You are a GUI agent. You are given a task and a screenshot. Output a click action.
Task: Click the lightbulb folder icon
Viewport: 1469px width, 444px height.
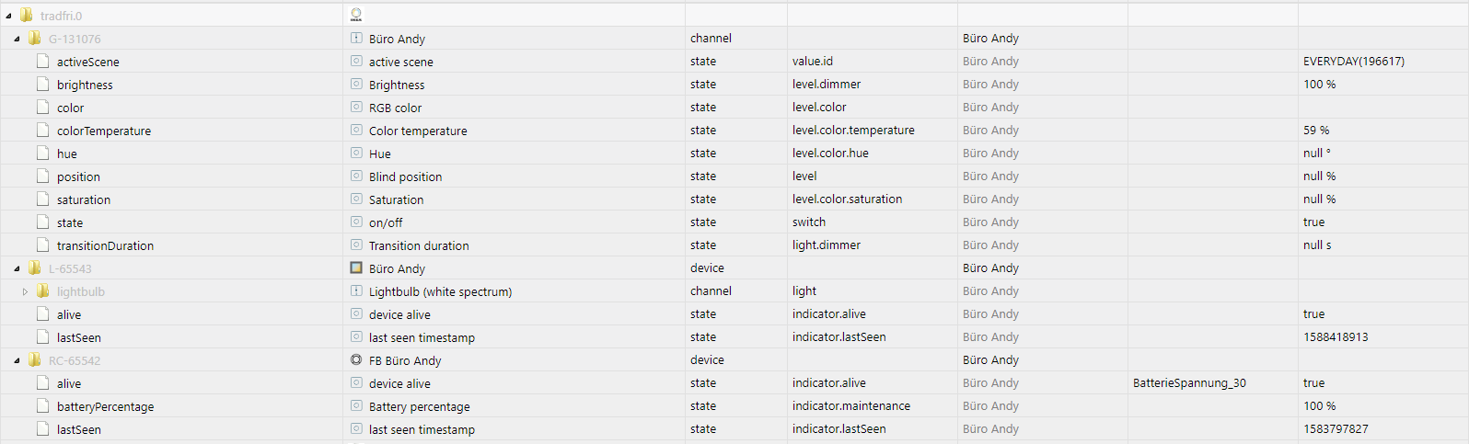click(x=42, y=290)
